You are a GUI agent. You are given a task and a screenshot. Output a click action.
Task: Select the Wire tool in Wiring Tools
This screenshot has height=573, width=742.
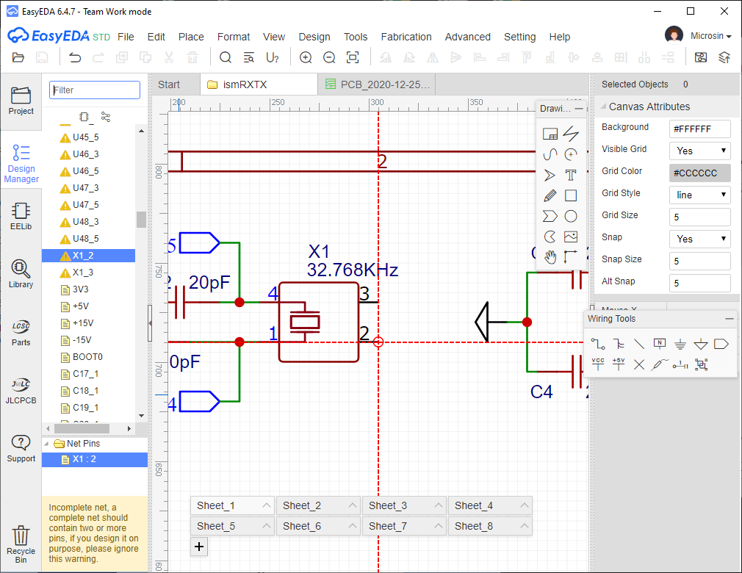(x=598, y=344)
